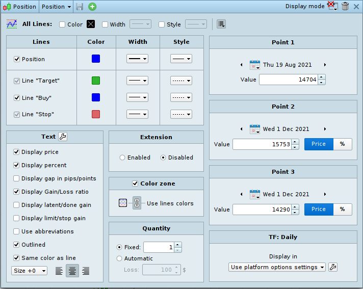This screenshot has height=289, width=363.
Task: Open Line "Stop" Width dropdown
Action: (137, 114)
